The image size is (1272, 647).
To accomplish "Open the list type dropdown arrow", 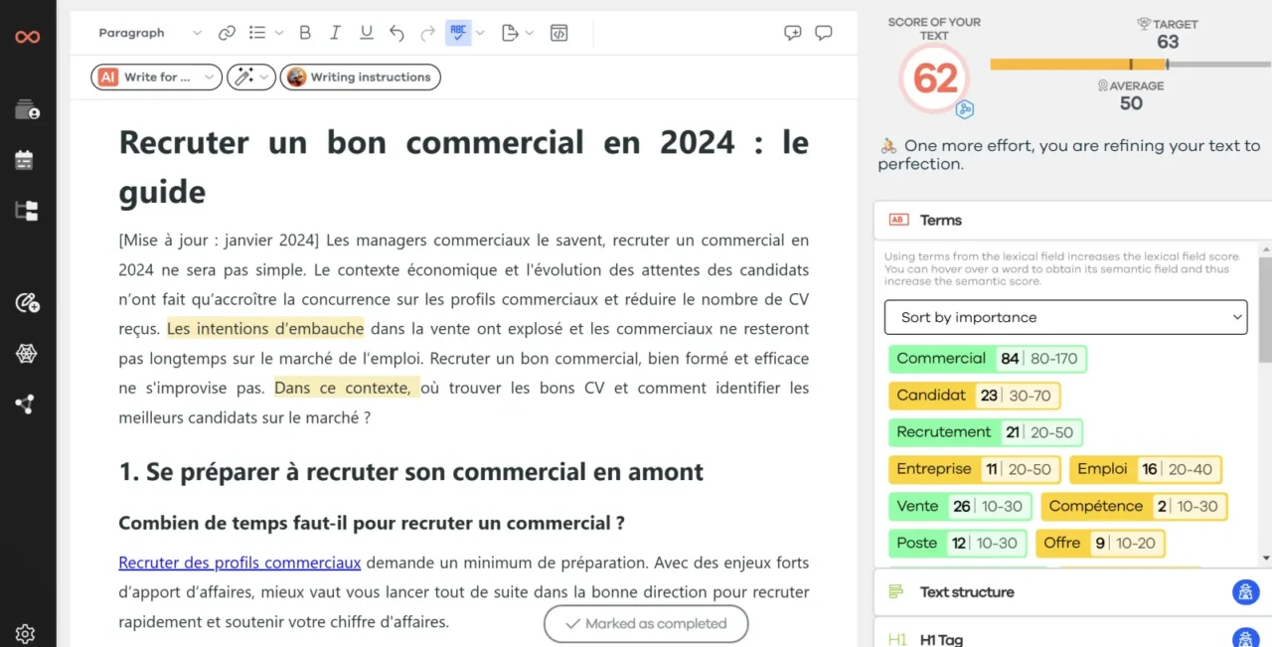I will (x=278, y=33).
